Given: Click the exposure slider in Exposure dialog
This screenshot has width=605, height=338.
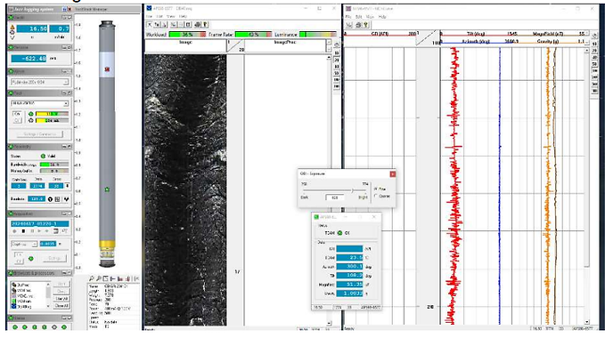Looking at the screenshot, I should point(335,190).
